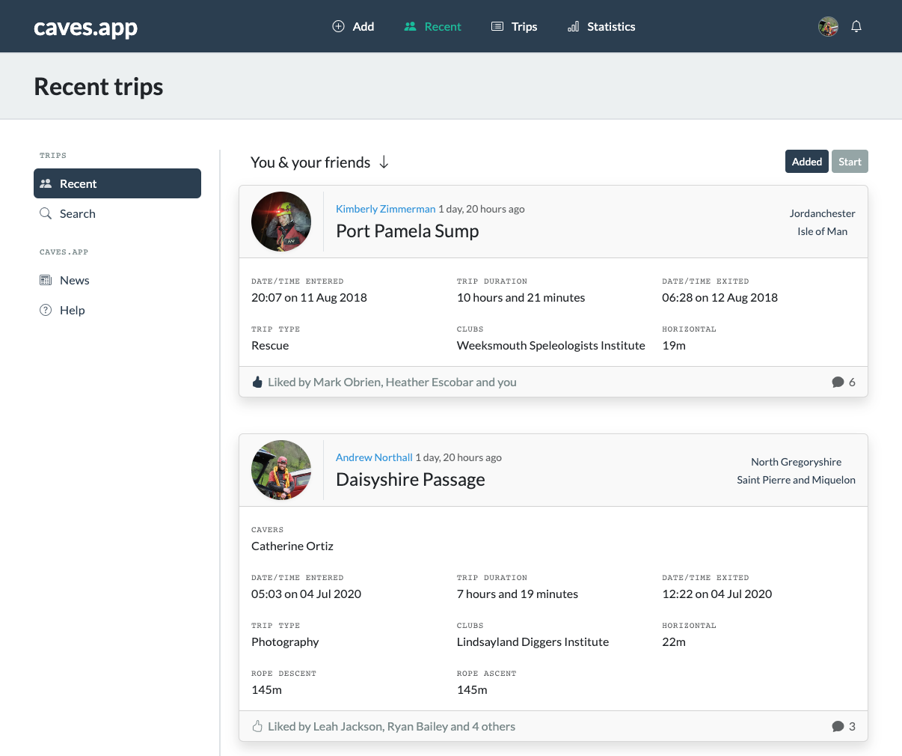Click the notification bell icon

pos(856,26)
